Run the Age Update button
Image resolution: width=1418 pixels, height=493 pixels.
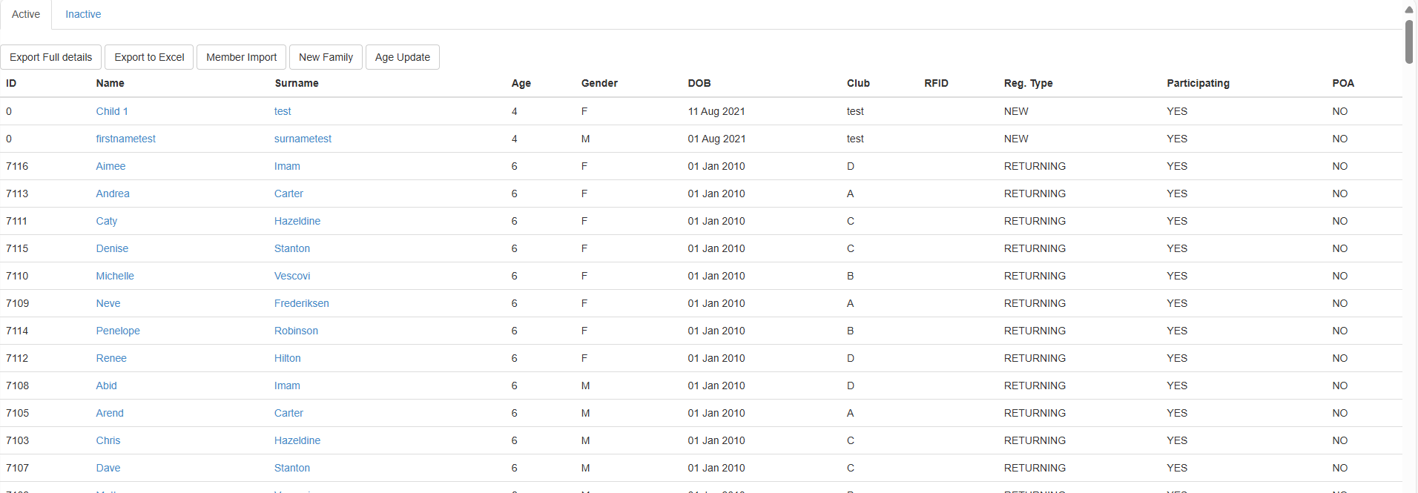pos(402,57)
